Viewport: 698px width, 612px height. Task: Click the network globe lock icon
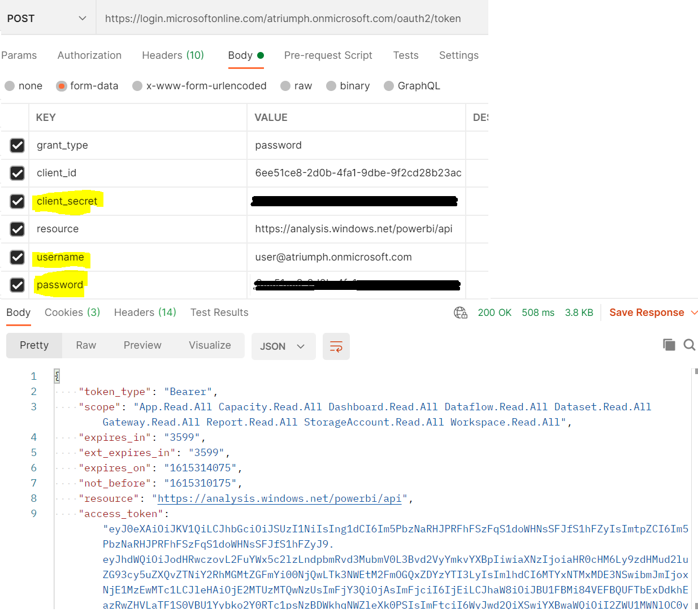click(x=461, y=312)
